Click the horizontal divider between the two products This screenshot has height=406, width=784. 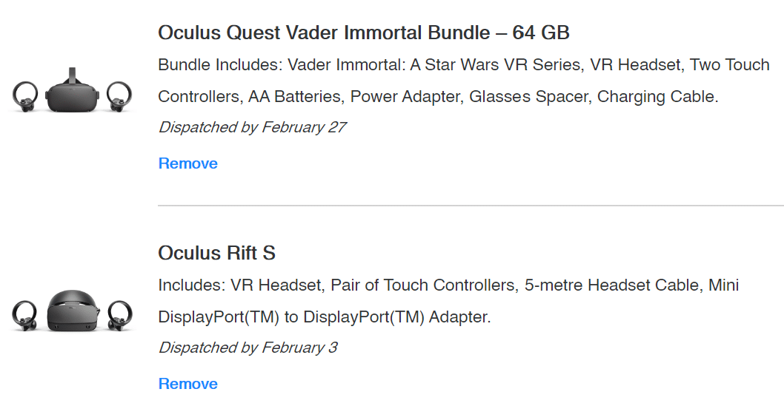[471, 205]
